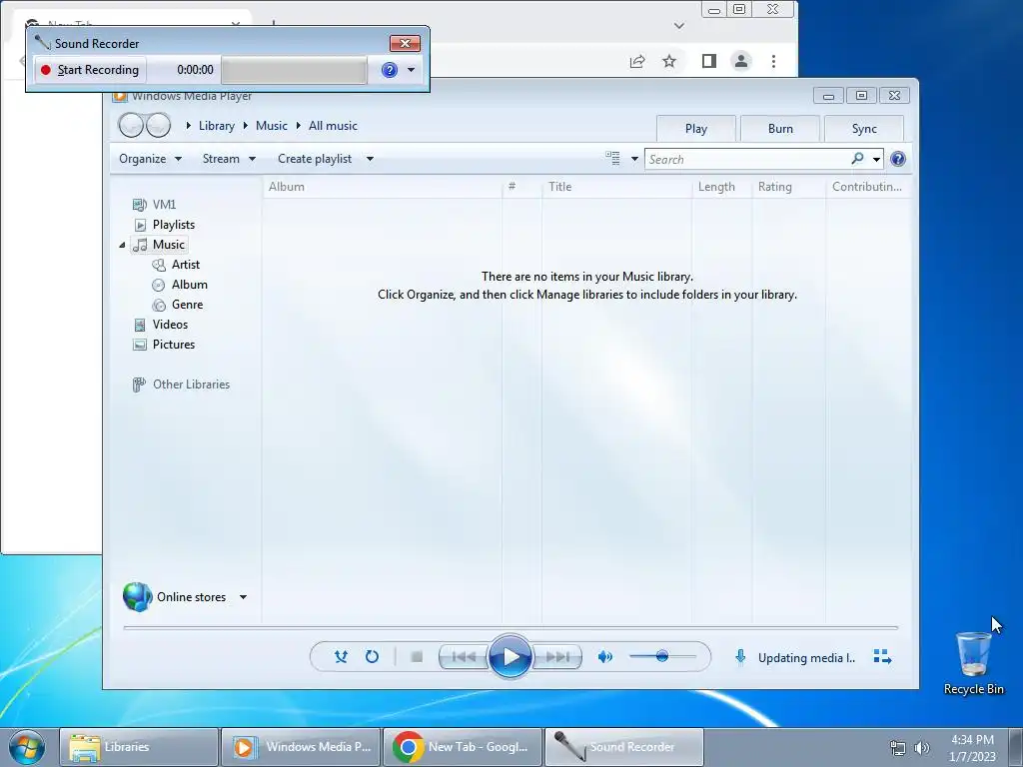Screen dimensions: 1023x767
Task: Switch to the Sync tab
Action: click(x=864, y=129)
